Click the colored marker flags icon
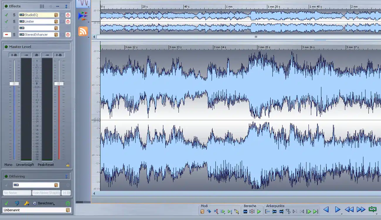Screen dimensions: 381x220 pos(83,16)
